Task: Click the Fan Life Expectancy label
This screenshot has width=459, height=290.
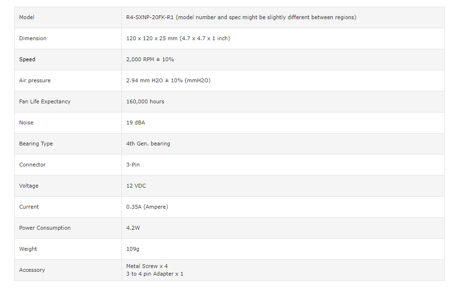Action: click(x=45, y=101)
